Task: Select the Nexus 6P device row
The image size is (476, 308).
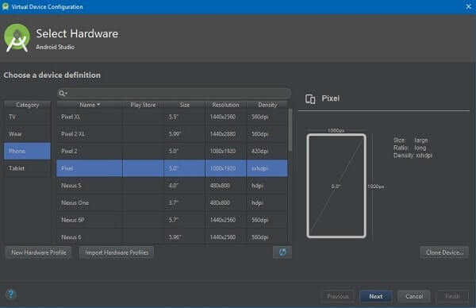Action: point(172,220)
